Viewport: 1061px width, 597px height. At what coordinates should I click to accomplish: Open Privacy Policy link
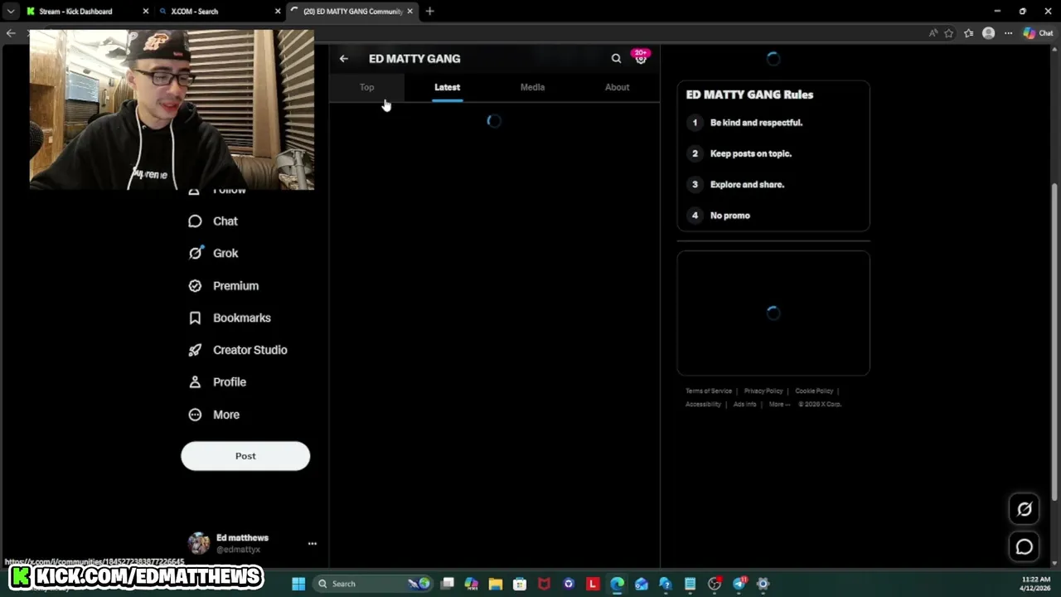click(763, 391)
